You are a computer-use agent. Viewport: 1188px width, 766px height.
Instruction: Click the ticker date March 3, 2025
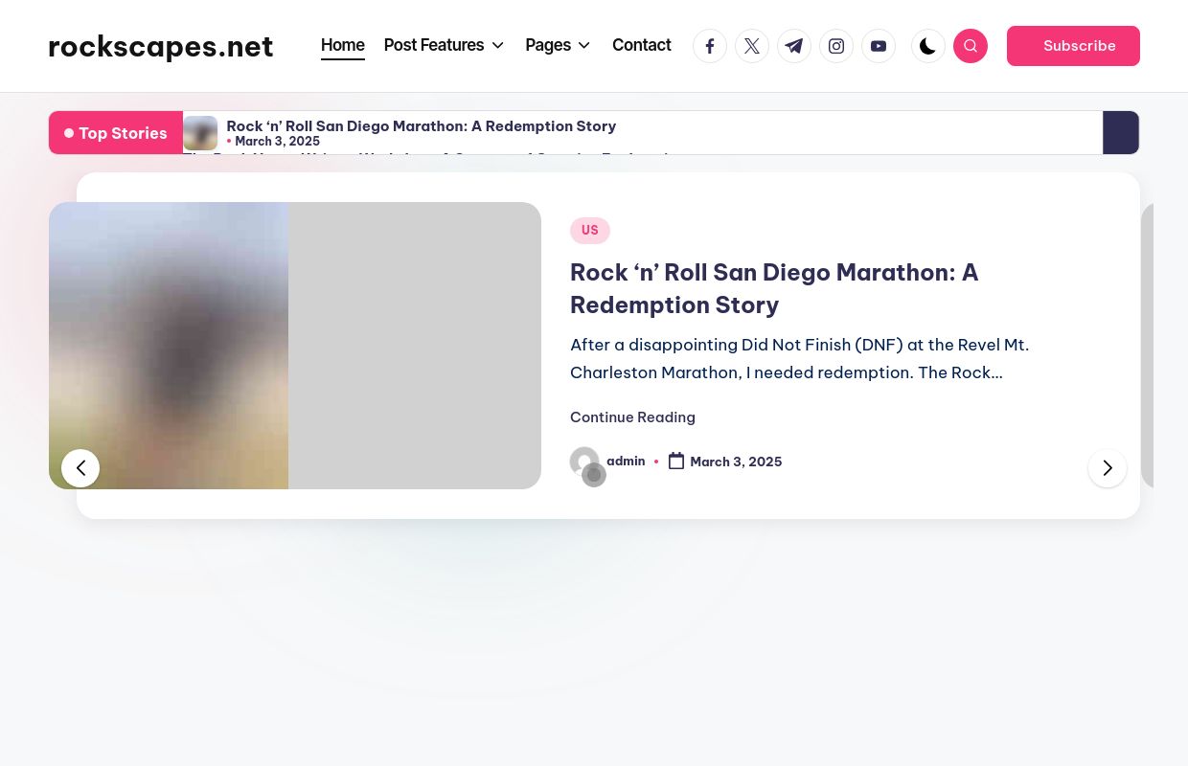pos(278,142)
